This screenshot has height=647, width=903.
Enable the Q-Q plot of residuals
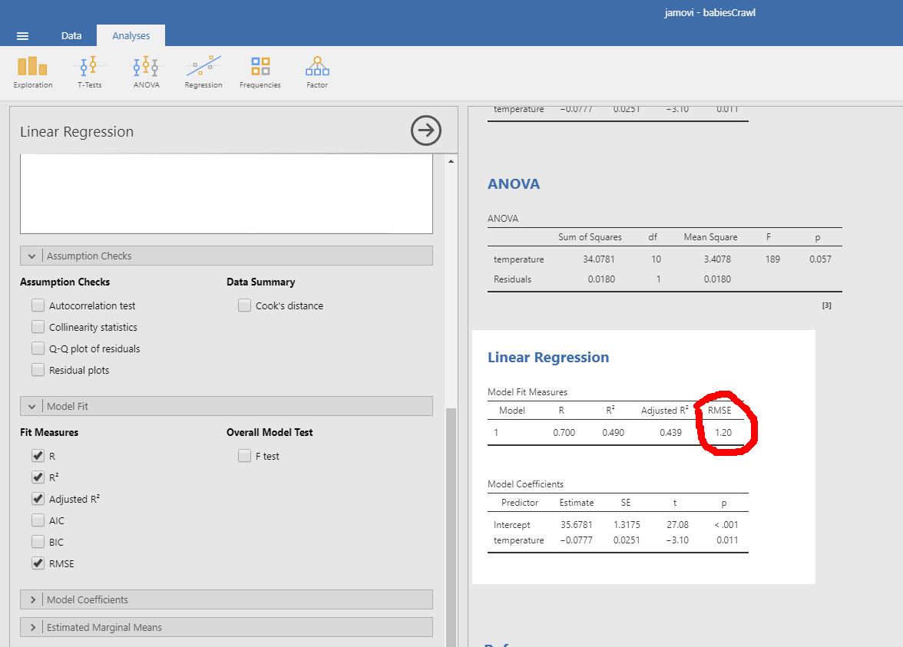pyautogui.click(x=38, y=348)
